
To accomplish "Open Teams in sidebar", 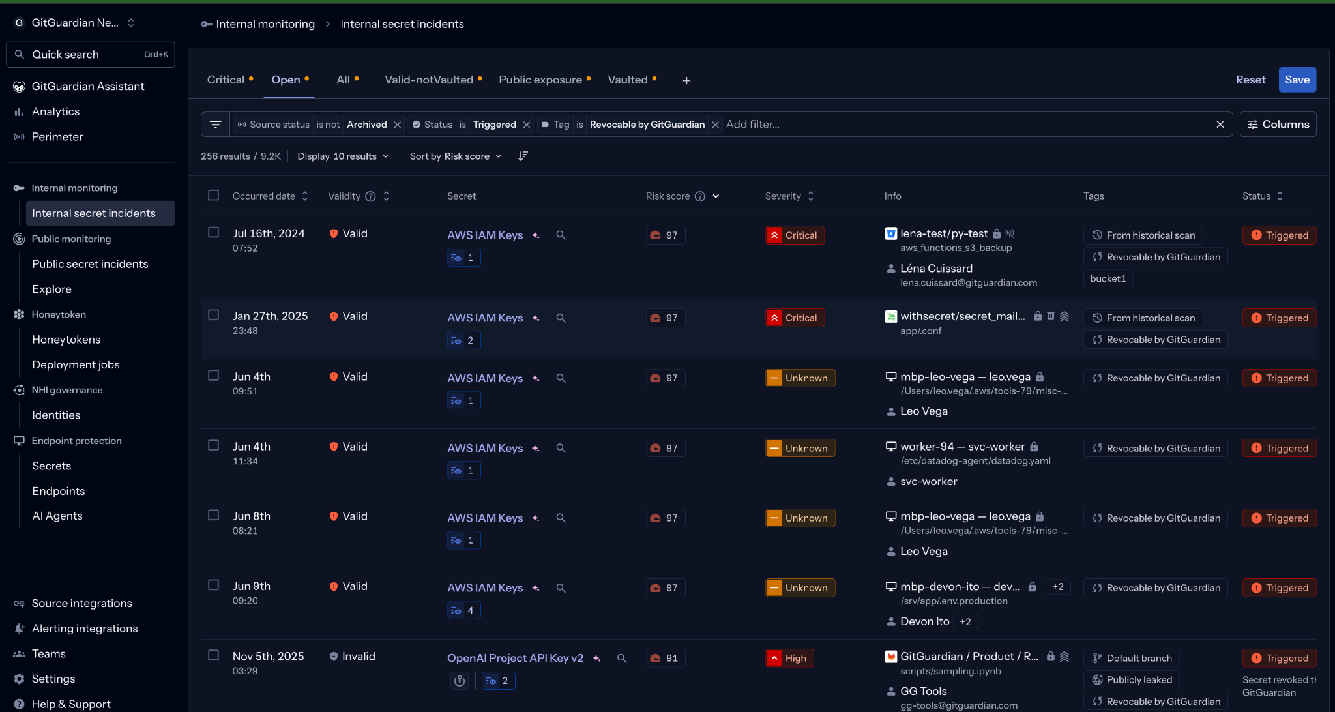I will (49, 654).
